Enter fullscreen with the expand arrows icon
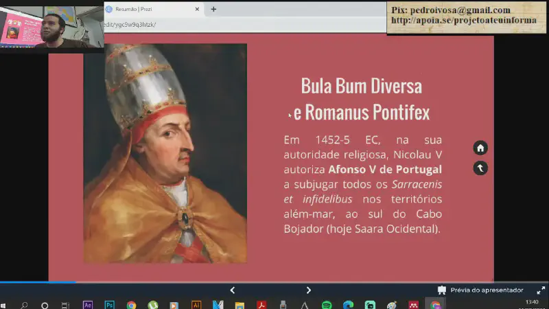 click(x=541, y=290)
